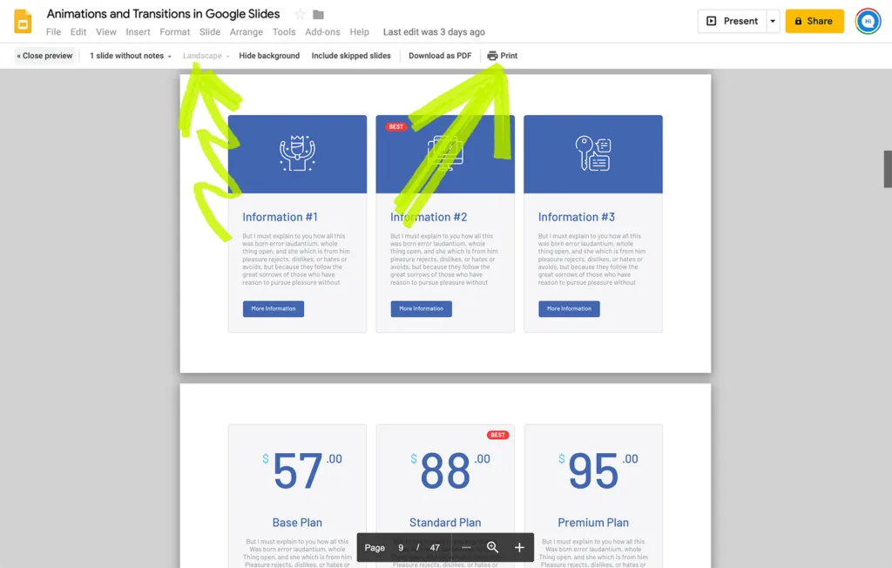Click the zoom-in plus icon in the page bar

pyautogui.click(x=519, y=547)
